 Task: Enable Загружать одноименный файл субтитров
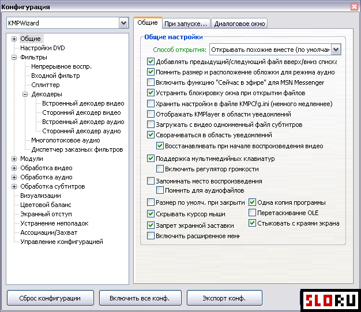(151, 125)
